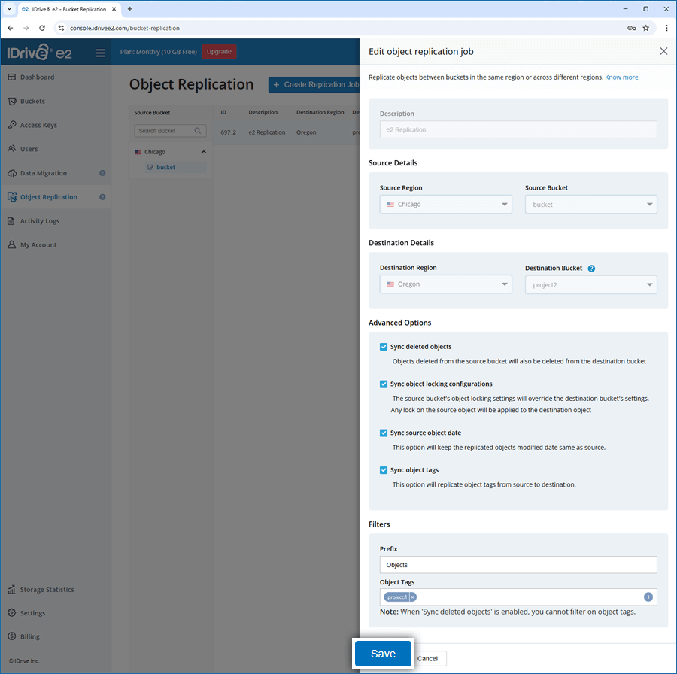Screen dimensions: 677x674
Task: Open the Destination Bucket dropdown
Action: (590, 284)
